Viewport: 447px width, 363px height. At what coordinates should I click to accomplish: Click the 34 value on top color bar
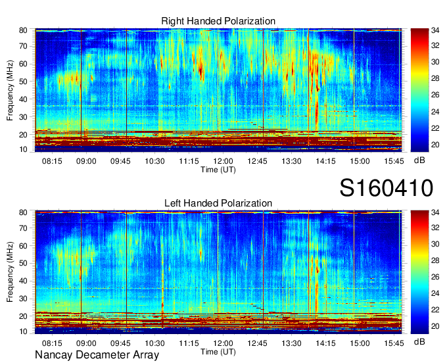tap(435, 30)
